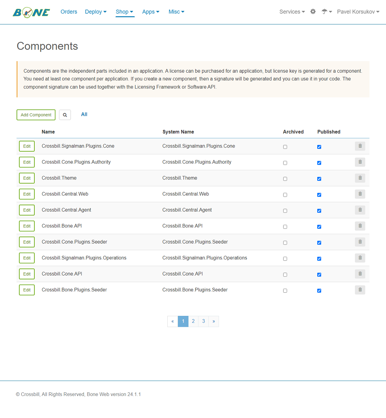This screenshot has height=418, width=386.
Task: Click the Bone logo icon
Action: pos(31,12)
